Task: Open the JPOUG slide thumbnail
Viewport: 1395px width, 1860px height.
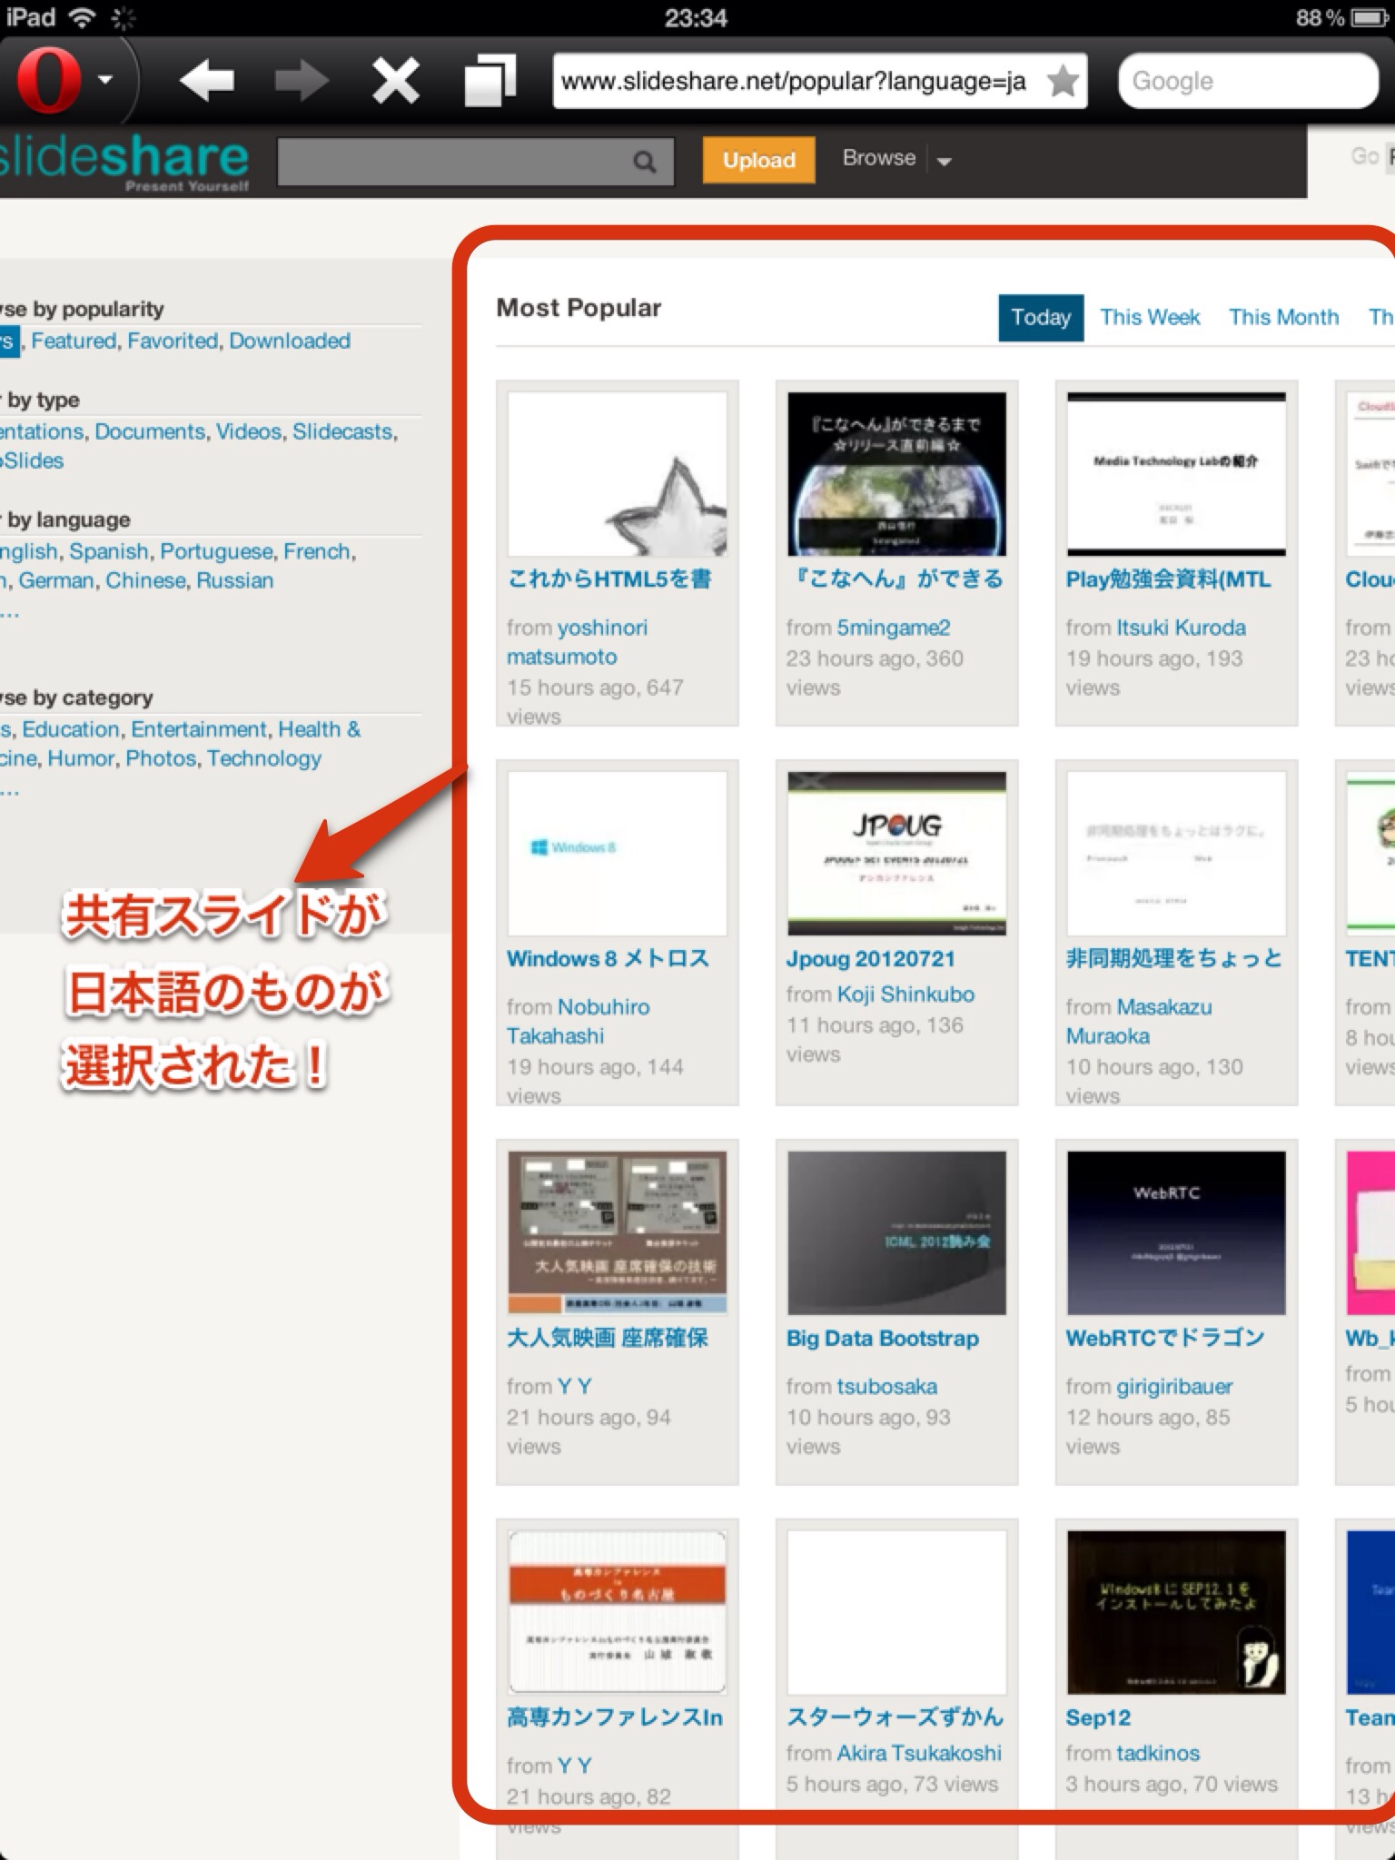Action: coord(897,854)
